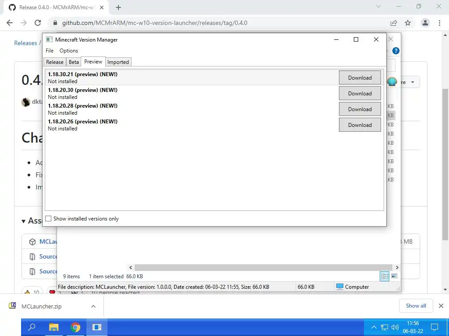The width and height of the screenshot is (449, 336).
Task: Open network status tray icon
Action: (x=385, y=327)
